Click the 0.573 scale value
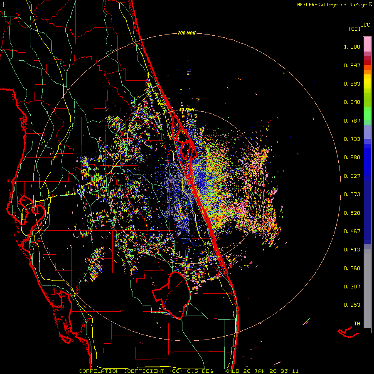 click(x=352, y=194)
